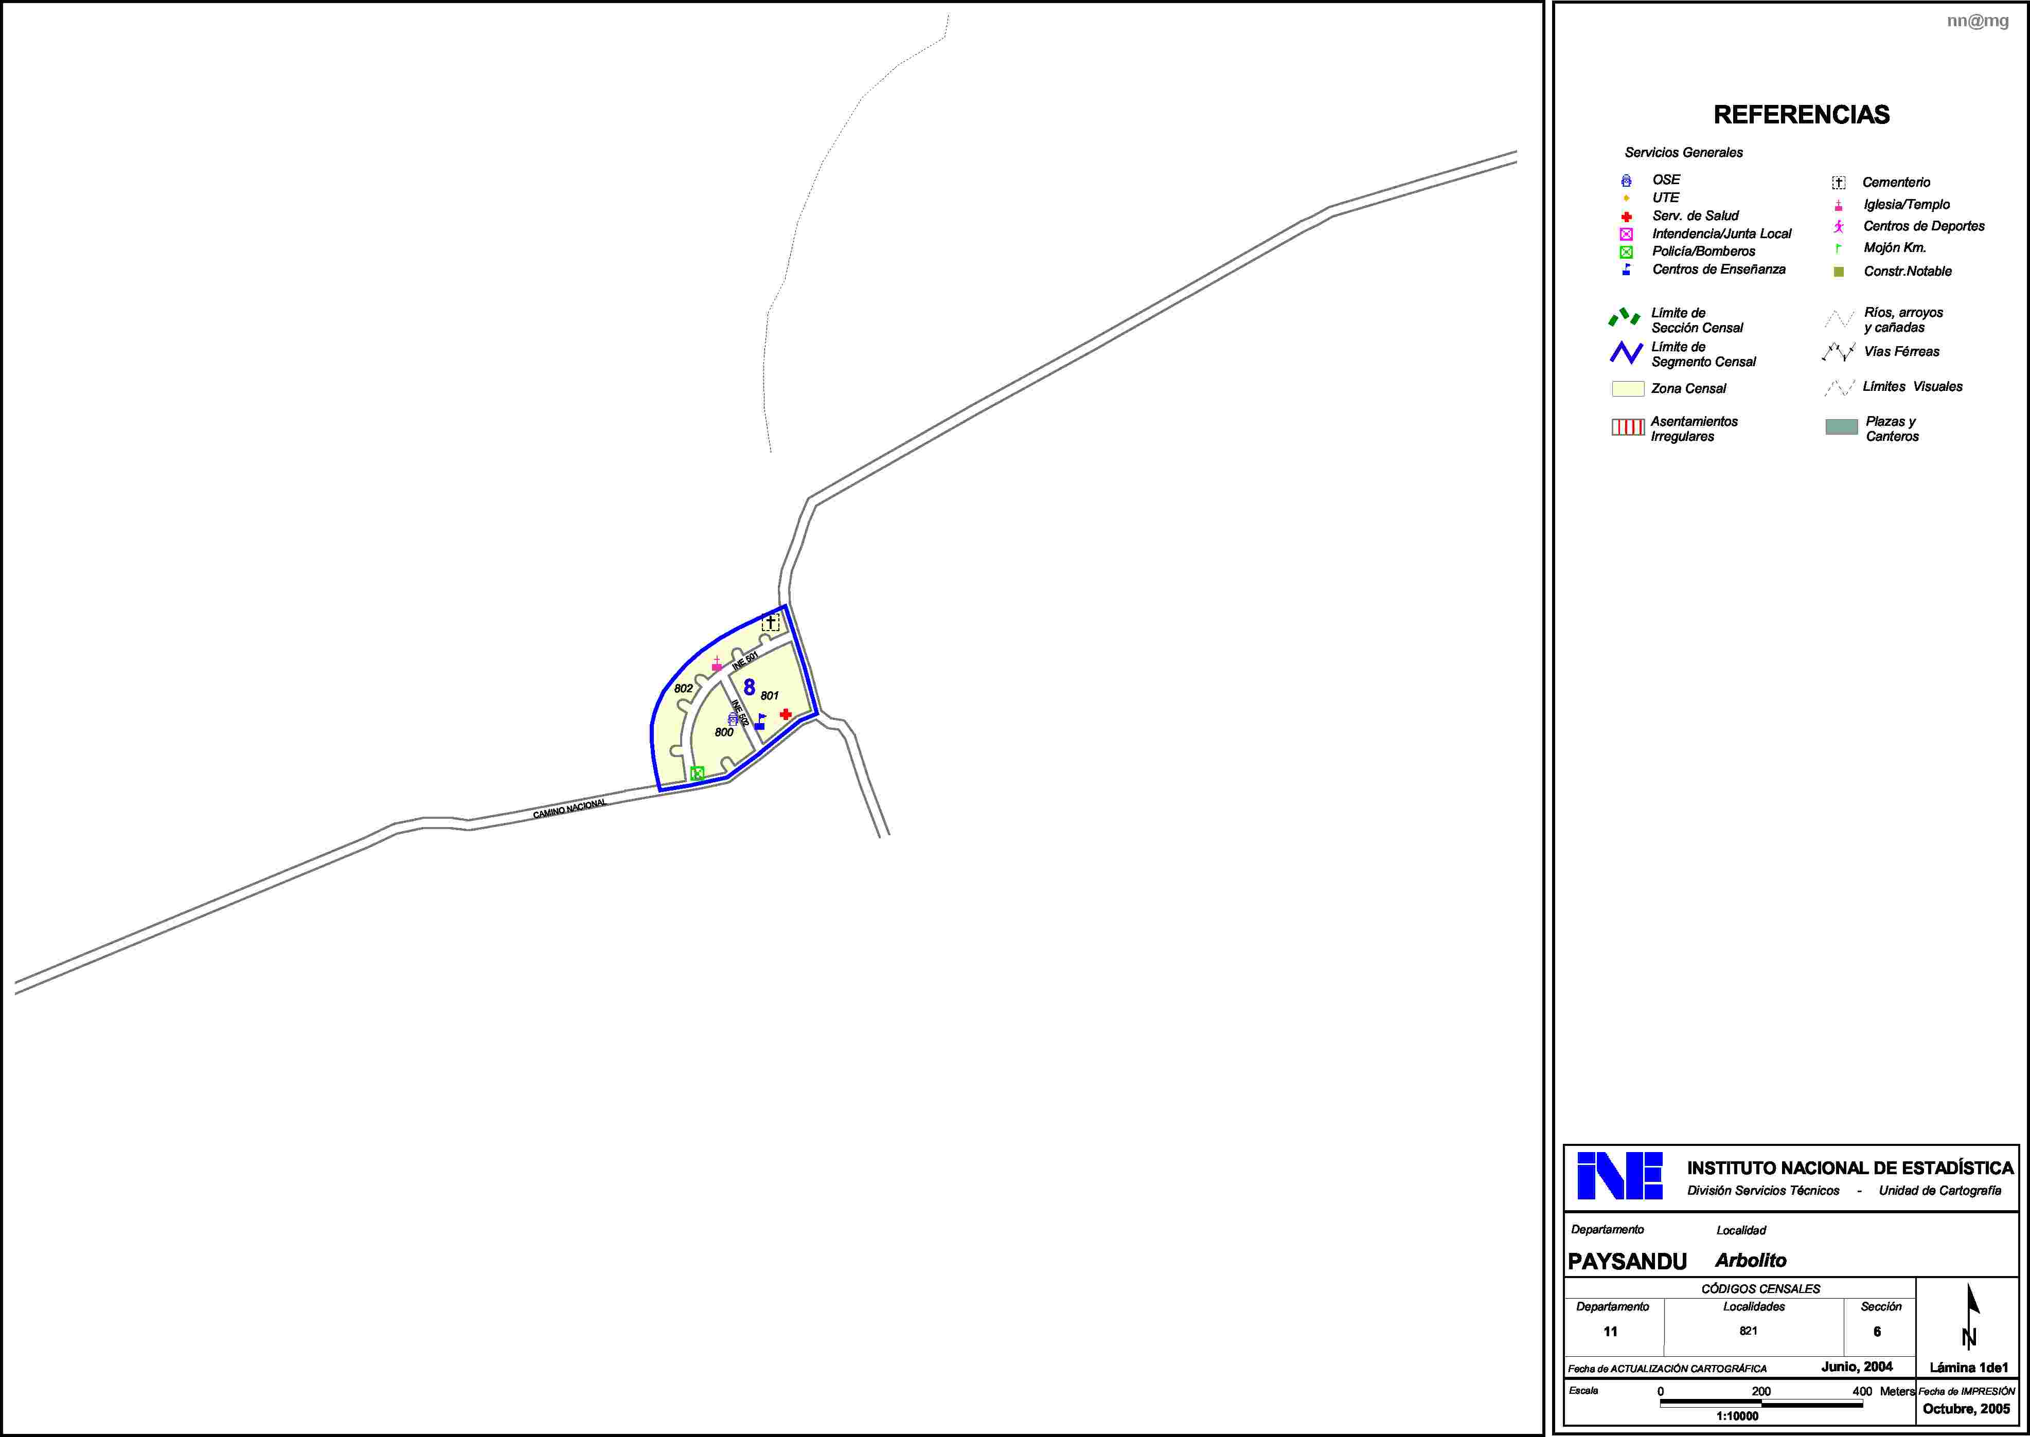The width and height of the screenshot is (2030, 1437).
Task: Click the División Servicios Técnicos text
Action: tap(1764, 1191)
